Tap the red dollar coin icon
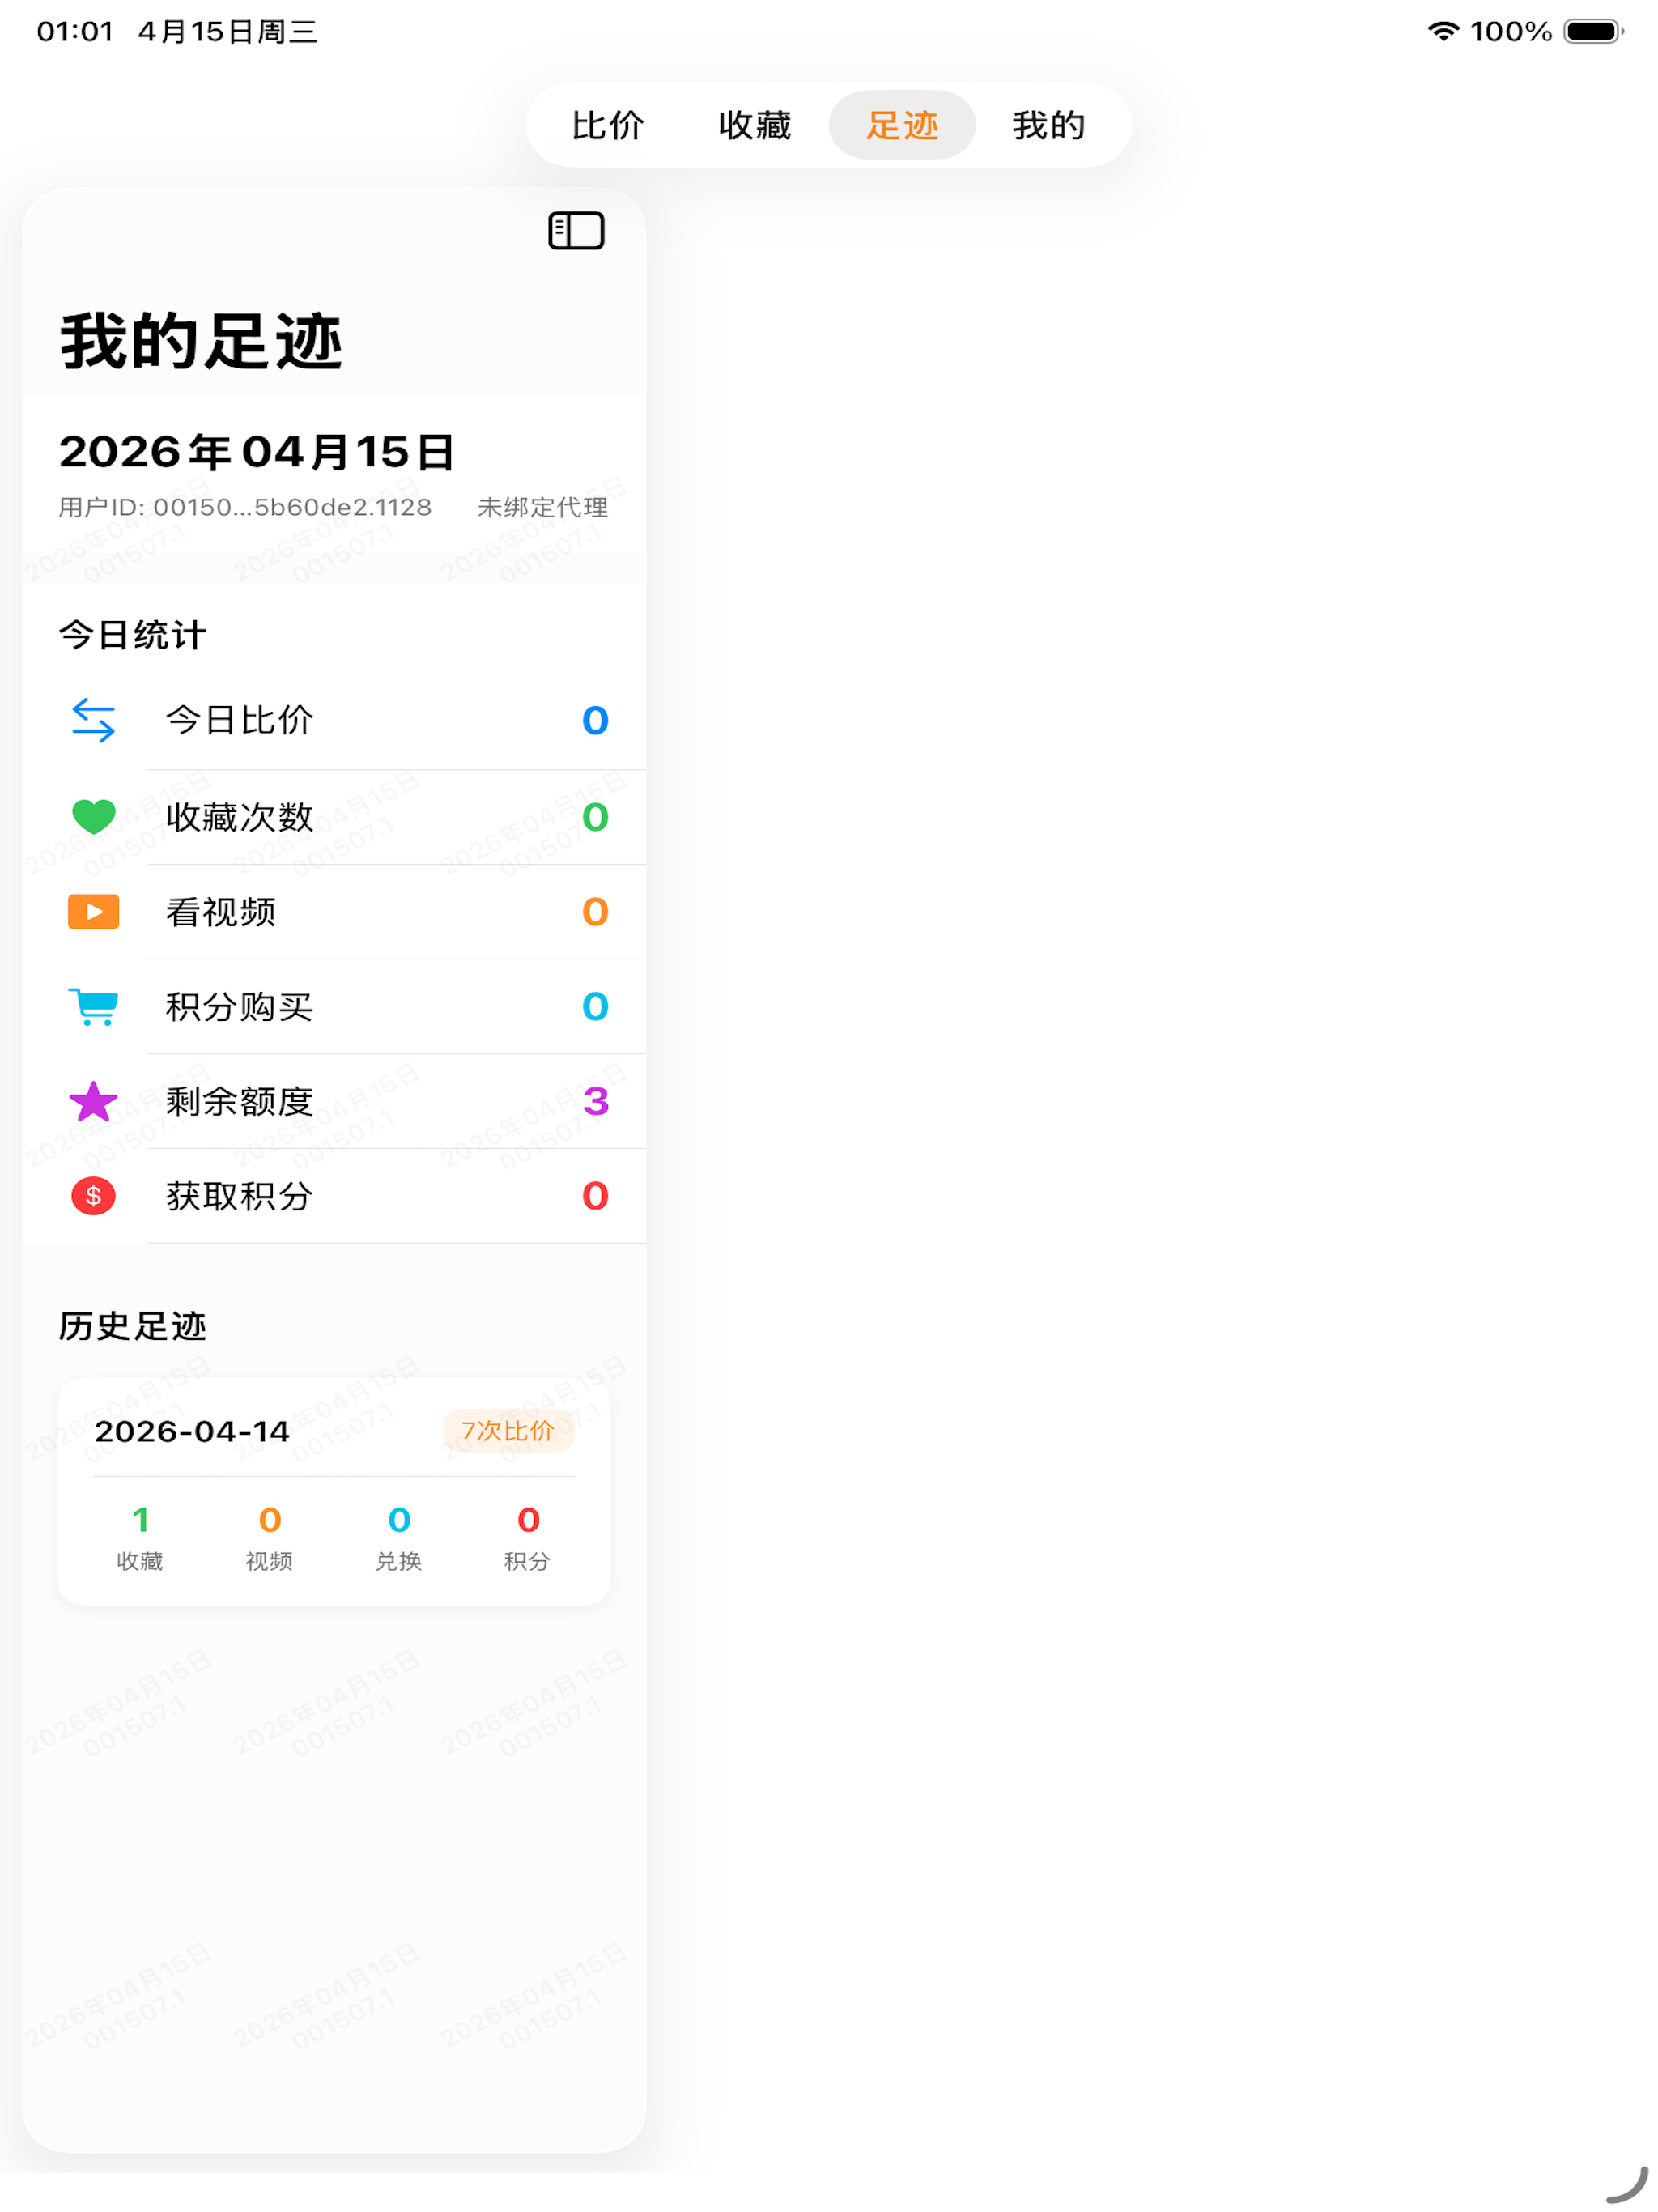1658x2212 pixels. coord(93,1196)
